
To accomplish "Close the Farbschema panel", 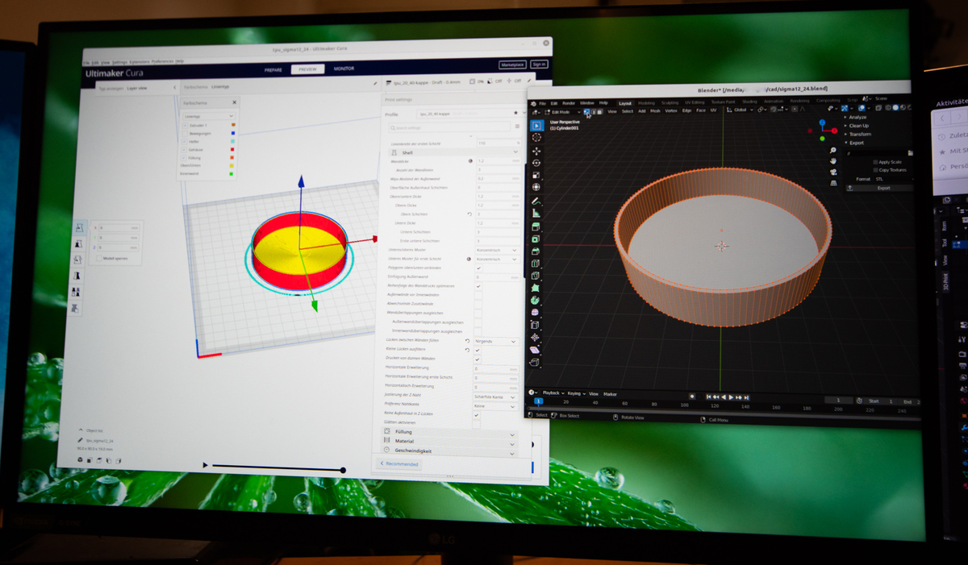I will click(x=234, y=102).
